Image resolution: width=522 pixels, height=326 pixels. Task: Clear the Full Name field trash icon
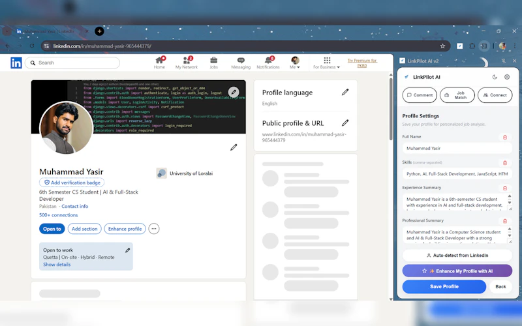click(505, 137)
